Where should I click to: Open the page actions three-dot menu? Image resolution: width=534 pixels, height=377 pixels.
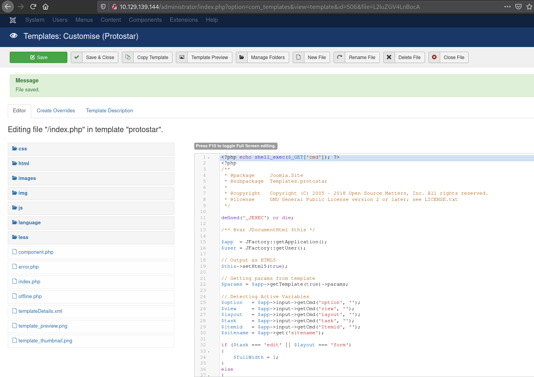(508, 7)
